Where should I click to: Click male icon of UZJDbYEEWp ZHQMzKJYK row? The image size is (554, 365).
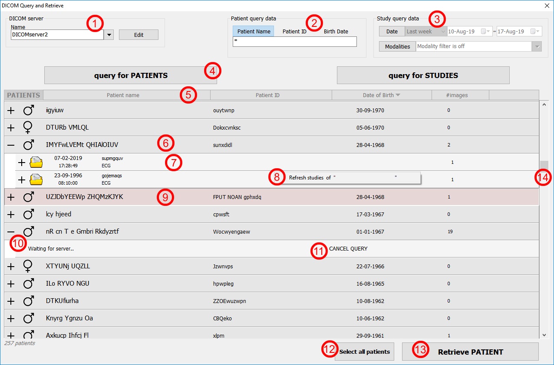click(29, 197)
